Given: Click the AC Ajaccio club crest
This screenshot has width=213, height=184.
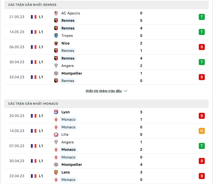Looking at the screenshot, I should click(56, 13).
